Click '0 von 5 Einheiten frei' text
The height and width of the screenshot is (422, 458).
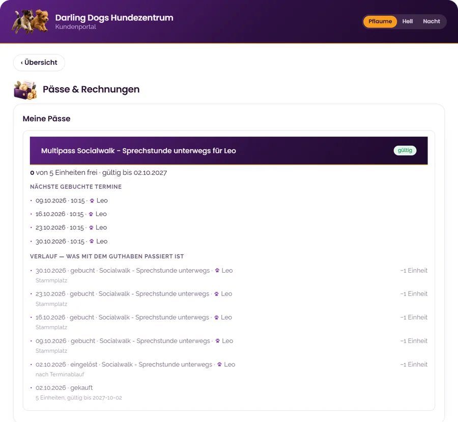pos(64,173)
